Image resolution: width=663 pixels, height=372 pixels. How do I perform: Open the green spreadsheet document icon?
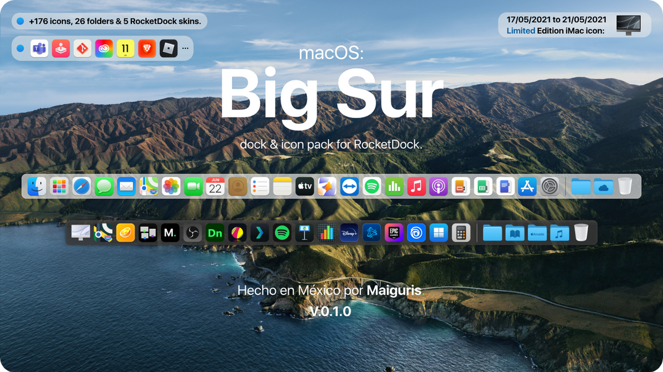click(483, 186)
